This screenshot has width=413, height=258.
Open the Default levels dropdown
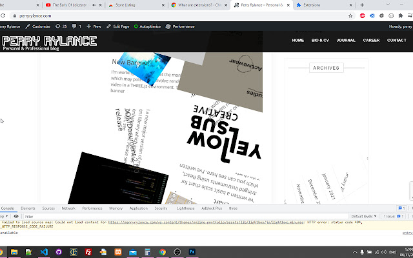364,217
